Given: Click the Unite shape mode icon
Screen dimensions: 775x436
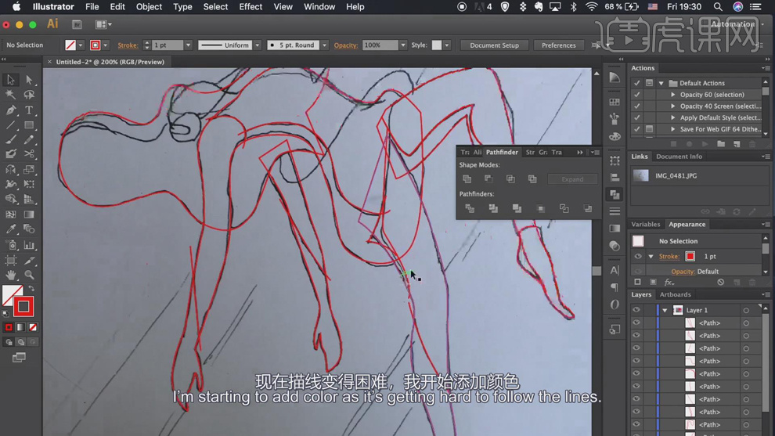Looking at the screenshot, I should pyautogui.click(x=467, y=179).
